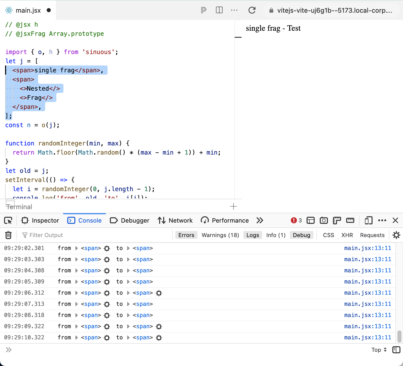The width and height of the screenshot is (403, 366).
Task: Toggle the split editor layout icon
Action: (219, 10)
